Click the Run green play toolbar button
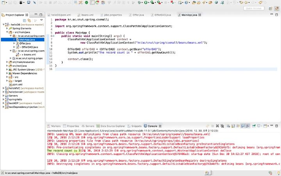Viewport: 281px width, 176px height. [146, 2]
